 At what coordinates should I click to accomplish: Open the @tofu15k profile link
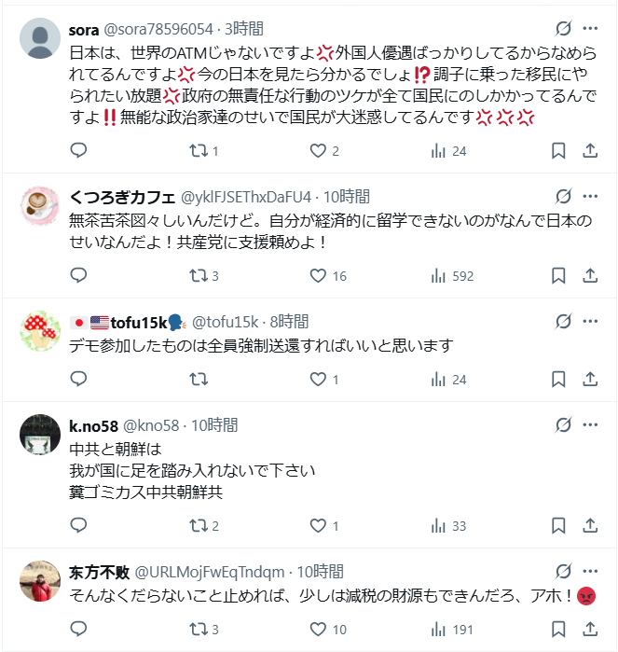point(225,322)
